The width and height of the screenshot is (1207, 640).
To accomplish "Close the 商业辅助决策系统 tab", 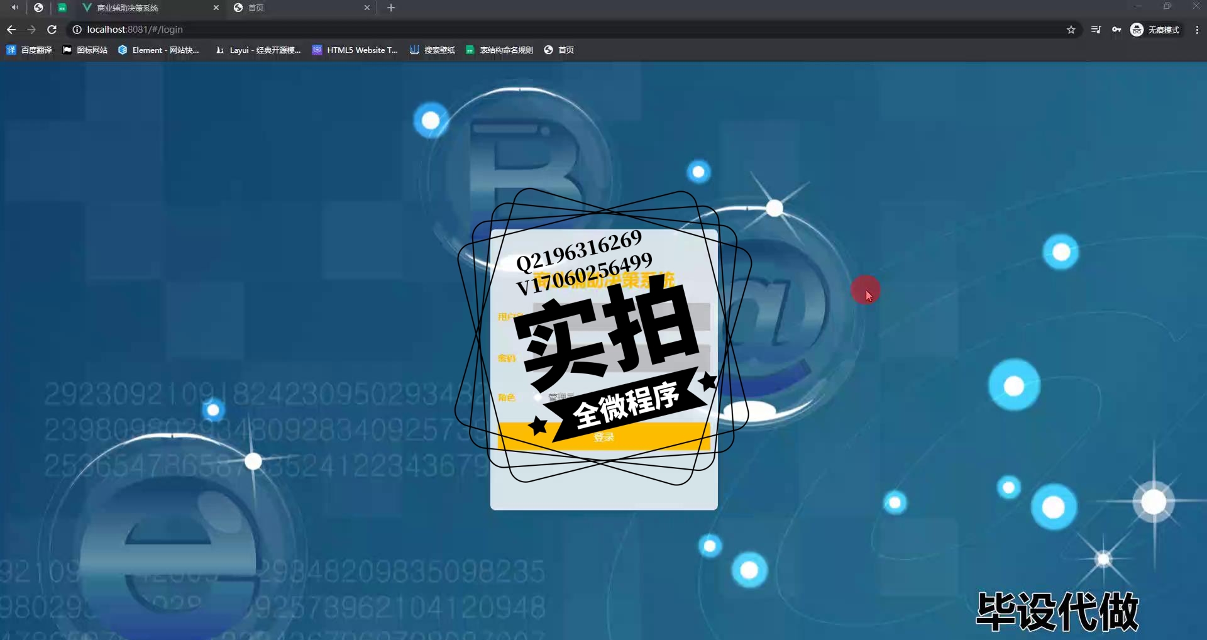I will (x=216, y=8).
